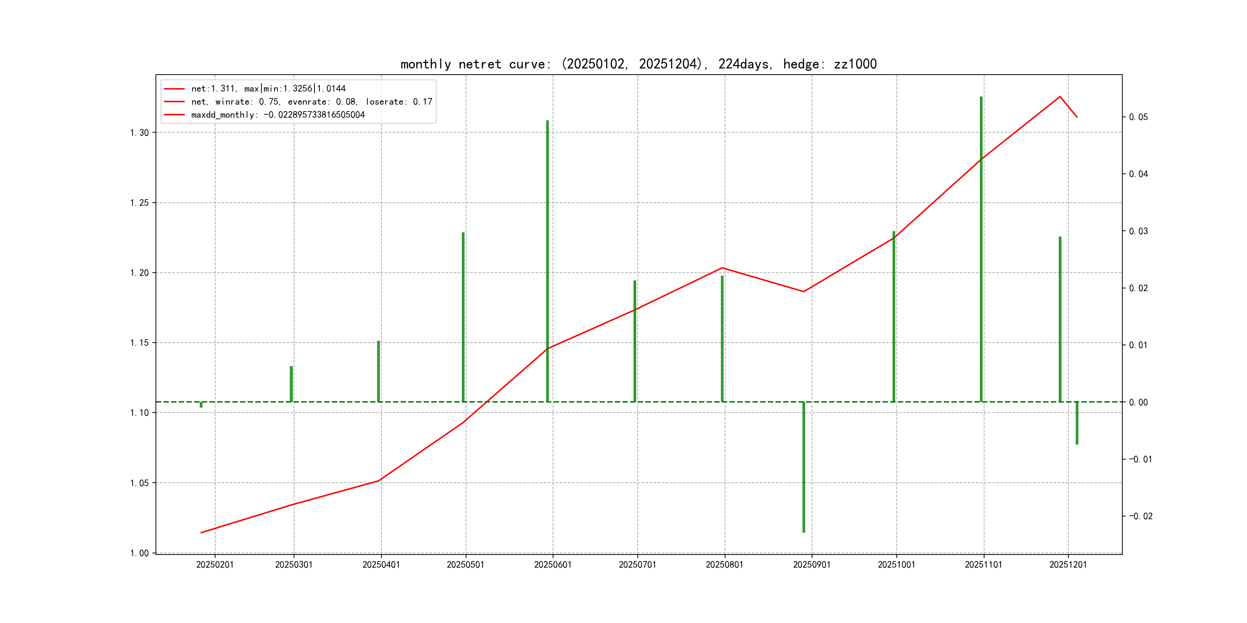1247x623 pixels.
Task: Click the last negative bar after 20251201
Action: point(1077,423)
